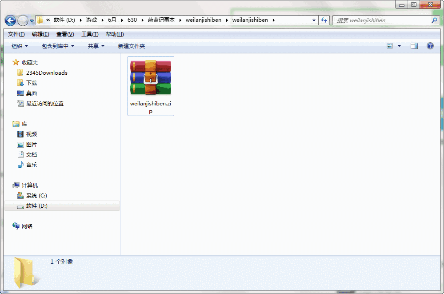Screen dimensions: 444x294
Task: Open the 编辑(E) menu
Action: 40,34
